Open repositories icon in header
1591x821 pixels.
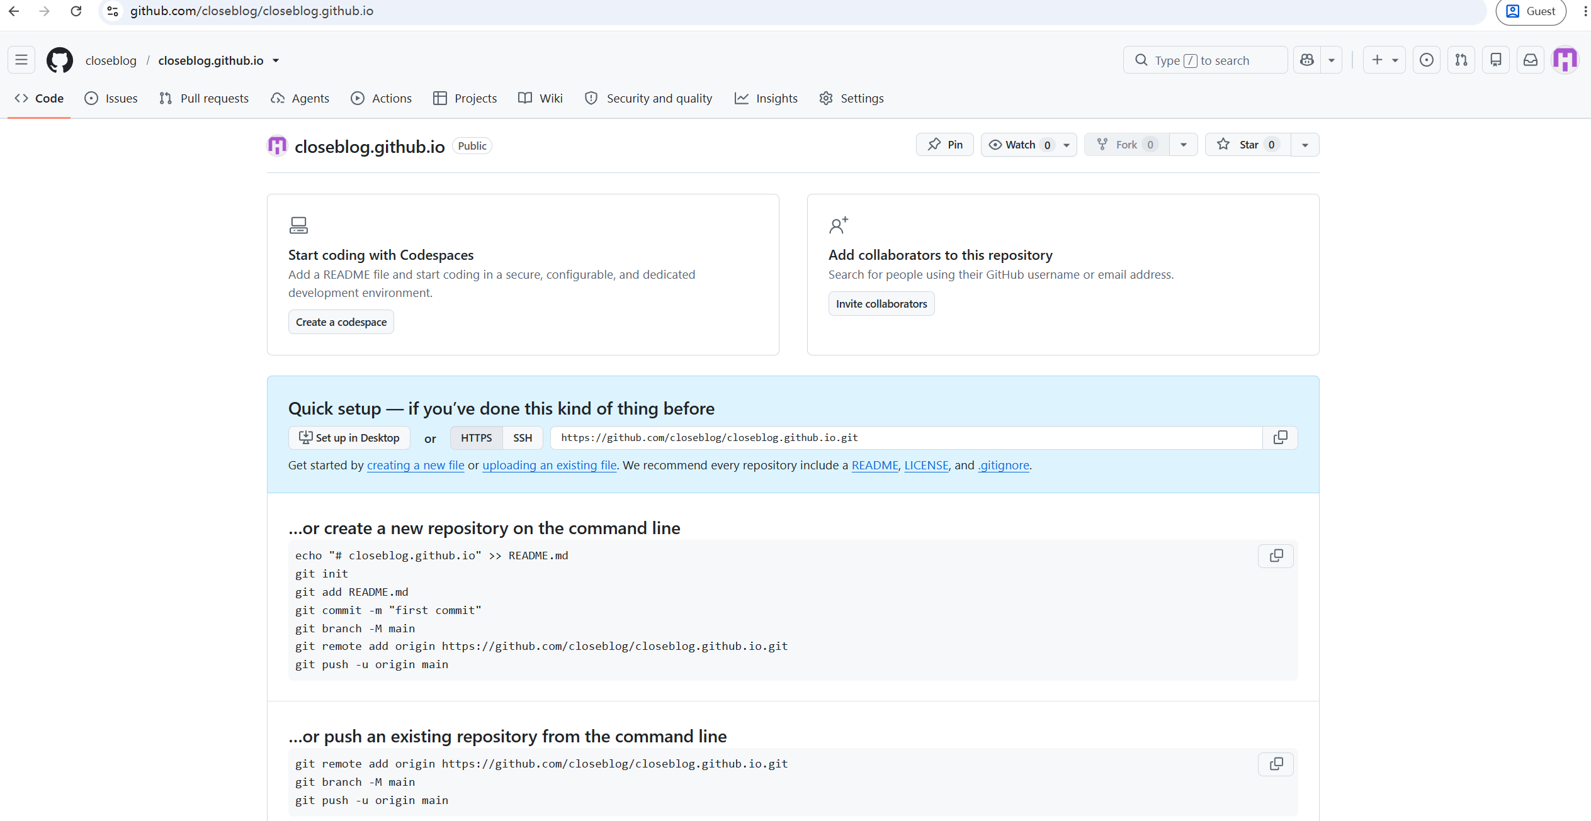[1496, 60]
